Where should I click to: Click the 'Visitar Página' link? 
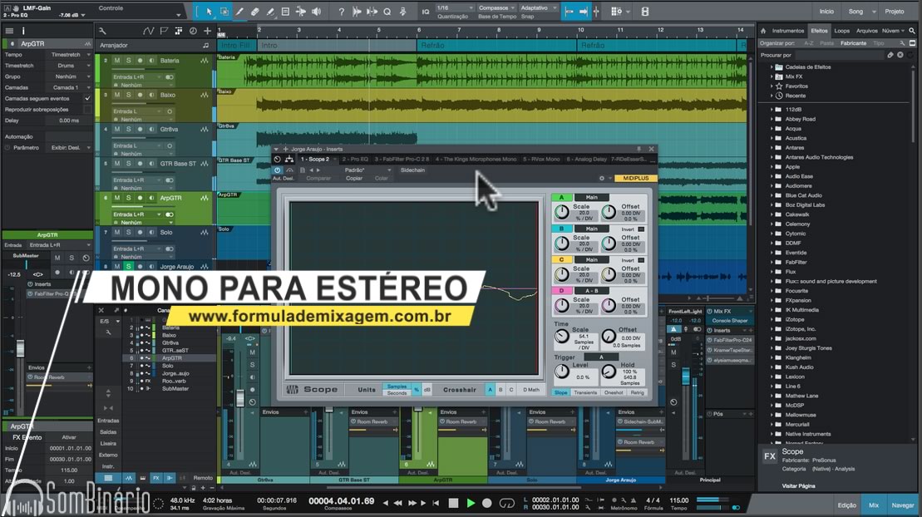[798, 485]
